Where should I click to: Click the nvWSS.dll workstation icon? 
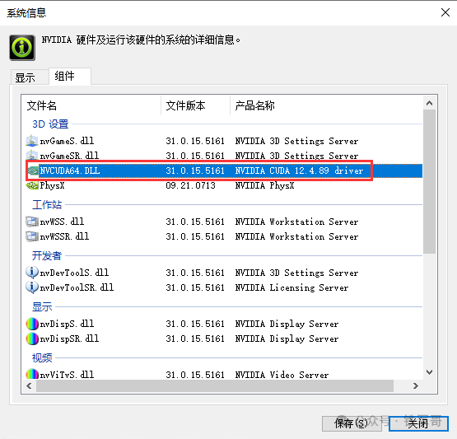[32, 222]
